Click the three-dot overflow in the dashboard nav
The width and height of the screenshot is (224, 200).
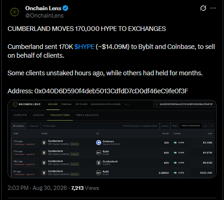(127, 104)
